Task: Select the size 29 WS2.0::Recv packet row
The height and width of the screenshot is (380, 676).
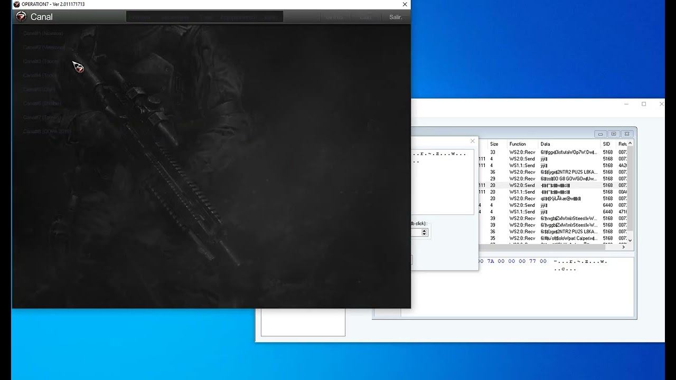Action: [553, 179]
